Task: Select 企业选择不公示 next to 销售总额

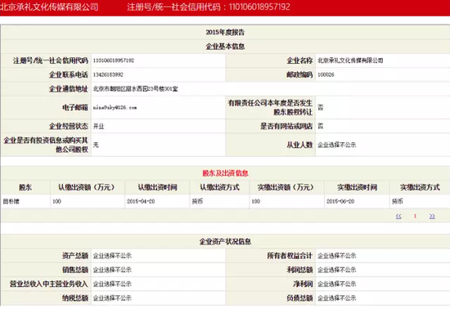Action: pyautogui.click(x=112, y=270)
